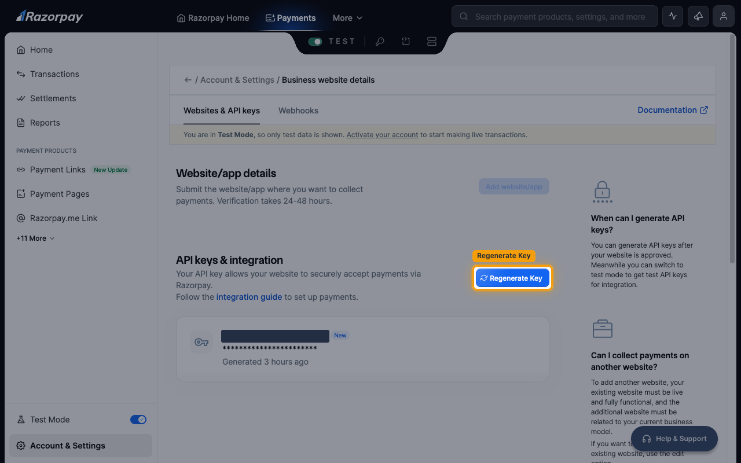Switch to the Webhooks tab
The width and height of the screenshot is (741, 463).
298,111
